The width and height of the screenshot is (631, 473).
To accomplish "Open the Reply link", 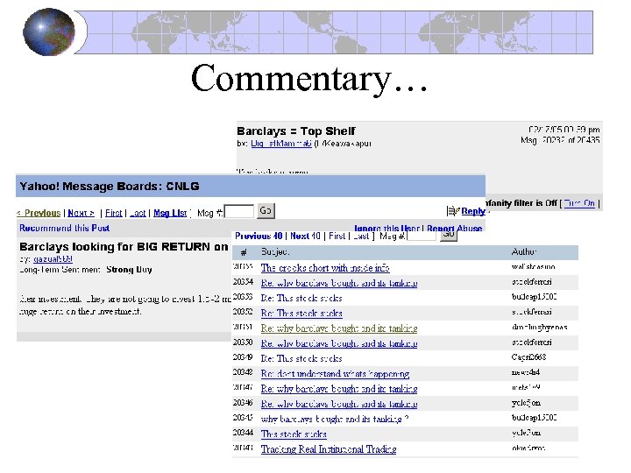I will pos(473,211).
